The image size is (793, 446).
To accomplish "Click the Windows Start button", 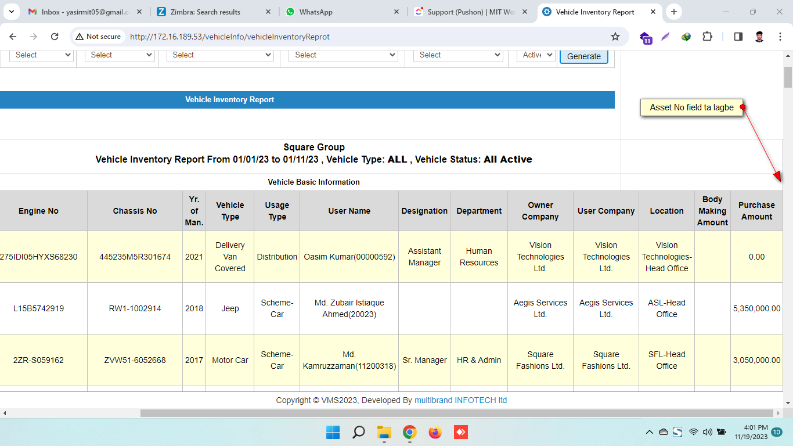I will (333, 432).
